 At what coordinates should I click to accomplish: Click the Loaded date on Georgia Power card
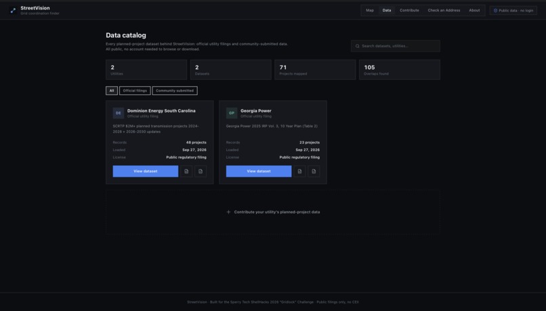click(x=308, y=150)
